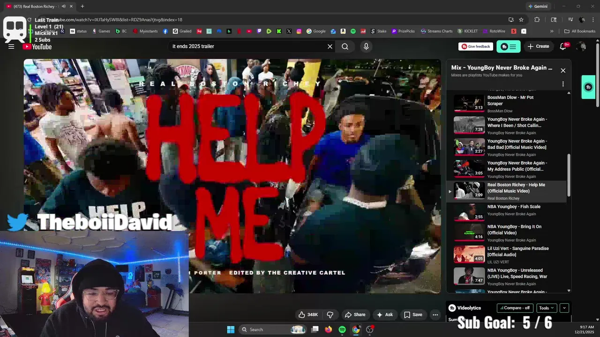Open the Instagram bookmark icon
This screenshot has width=600, height=337.
[x=299, y=31]
